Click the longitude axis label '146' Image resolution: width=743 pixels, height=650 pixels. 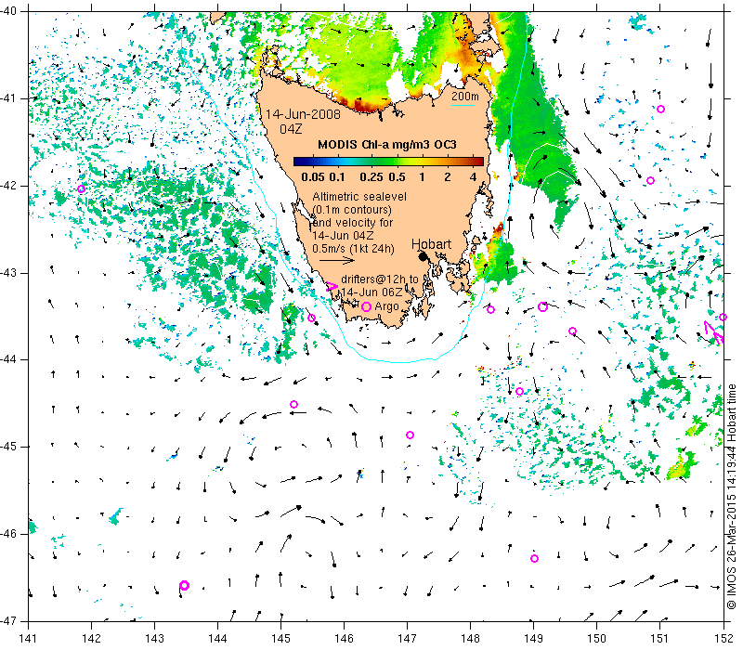click(x=344, y=638)
